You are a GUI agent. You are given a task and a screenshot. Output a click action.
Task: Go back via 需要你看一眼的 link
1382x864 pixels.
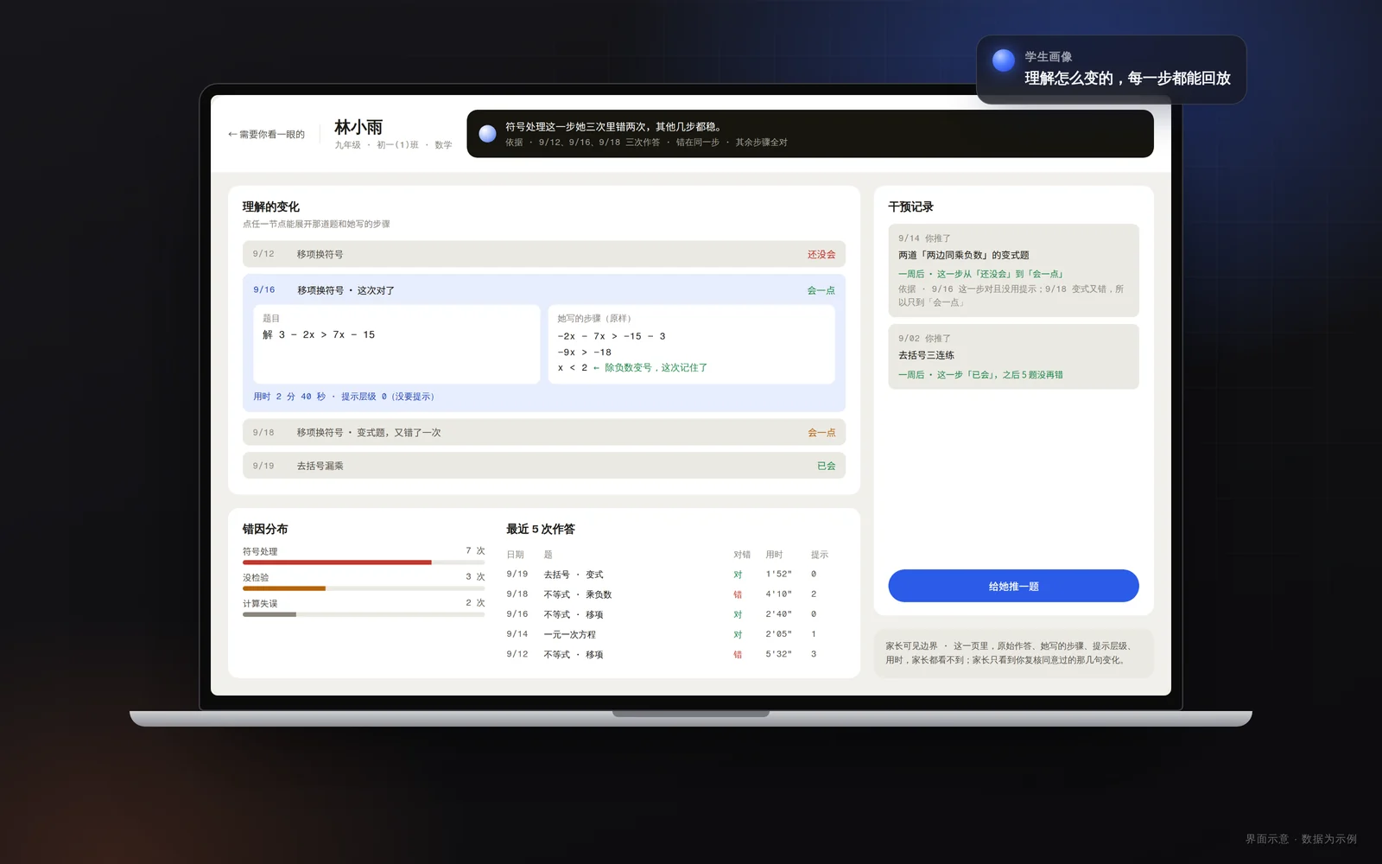266,134
